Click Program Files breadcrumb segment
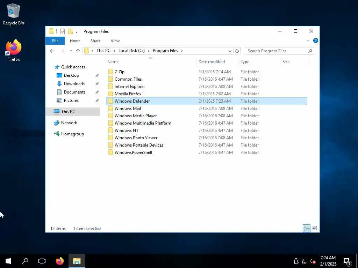Image resolution: width=358 pixels, height=268 pixels. pyautogui.click(x=165, y=51)
